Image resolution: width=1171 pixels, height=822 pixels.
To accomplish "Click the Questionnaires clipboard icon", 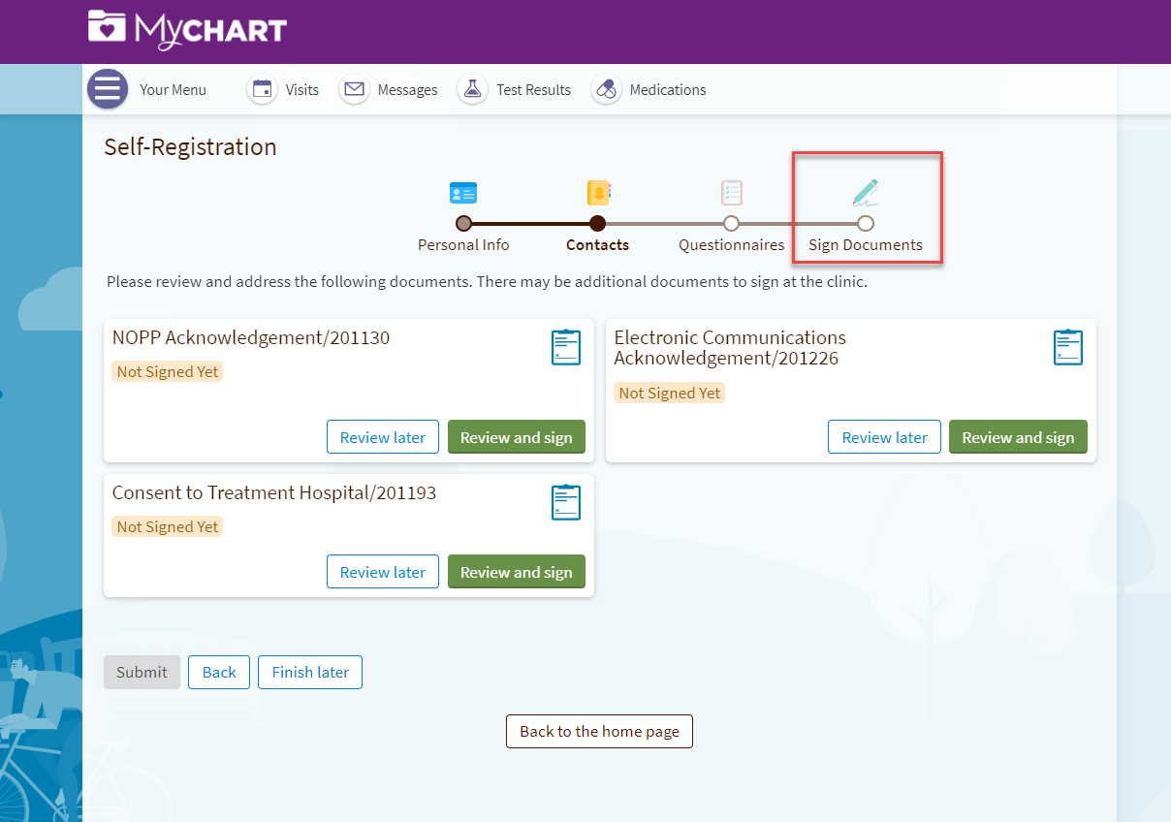I will [x=731, y=192].
